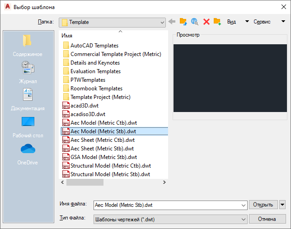Image resolution: width=291 pixels, height=229 pixels.
Task: Select the acad3D.dwt file
Action: click(x=80, y=106)
